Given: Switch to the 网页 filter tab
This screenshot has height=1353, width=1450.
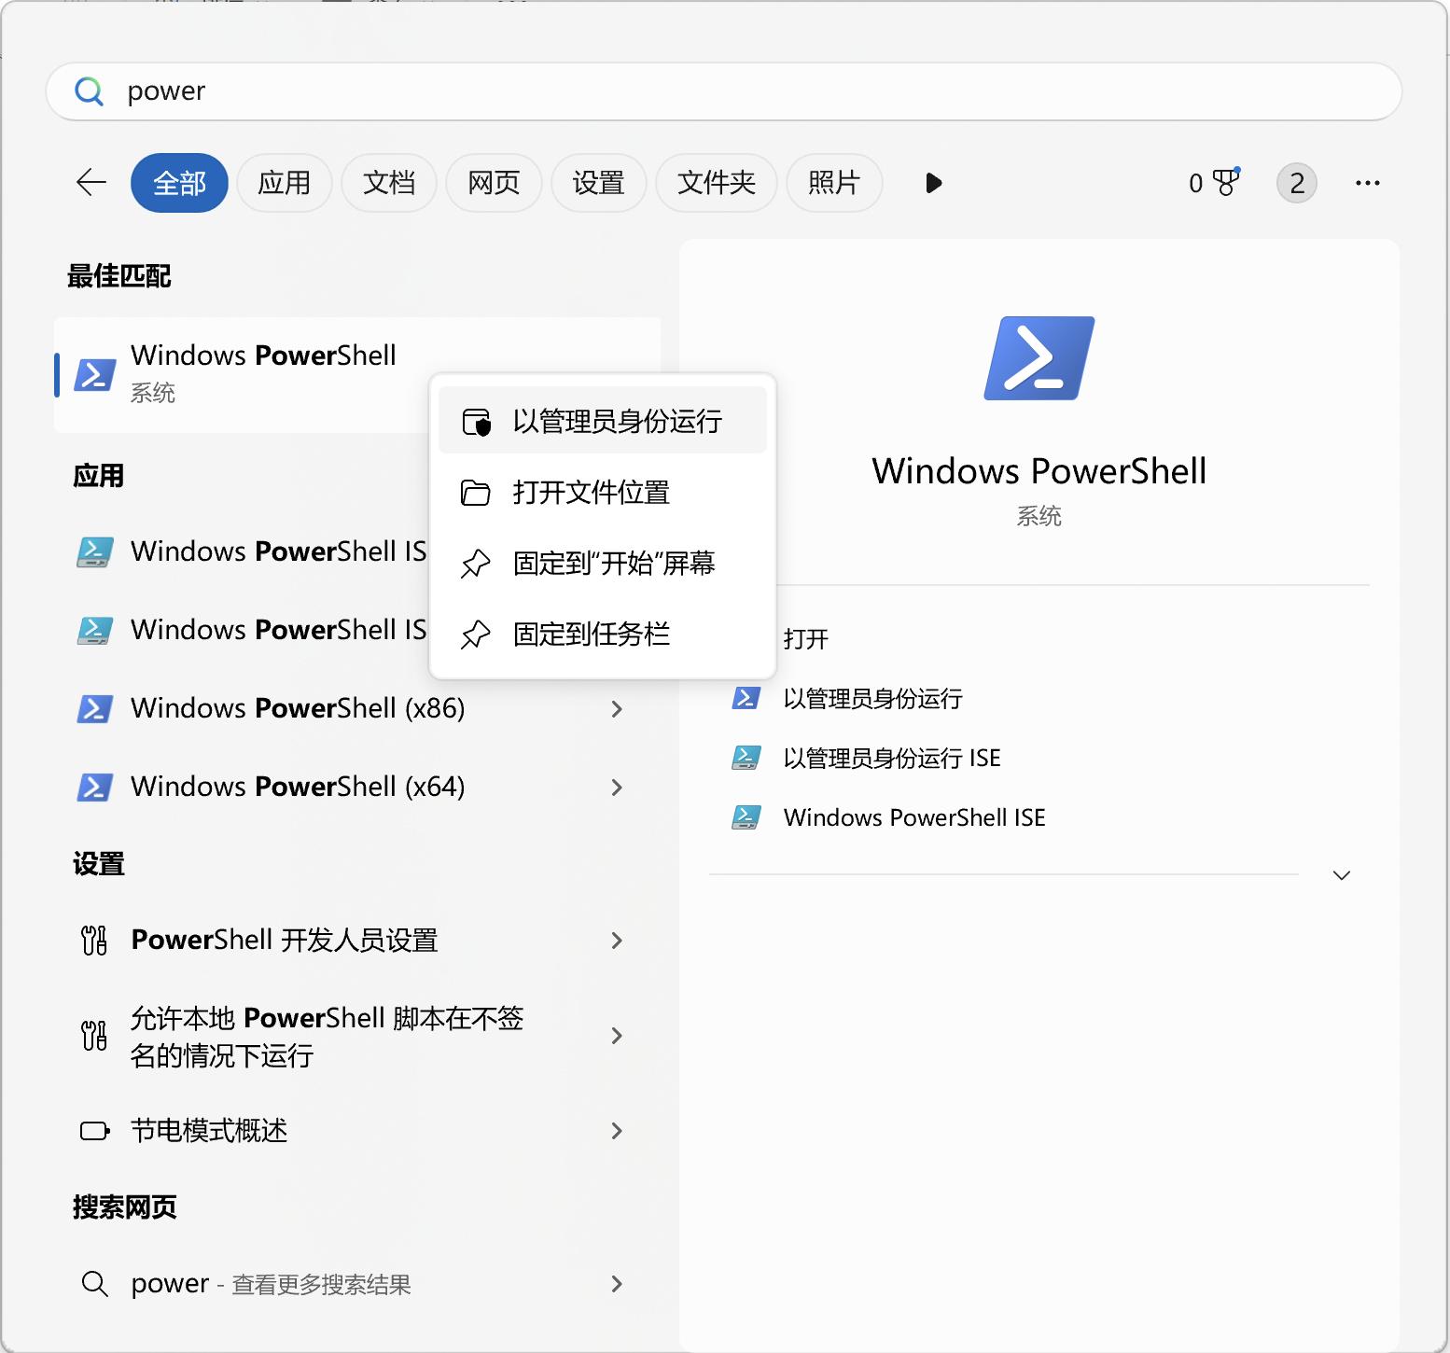Looking at the screenshot, I should click(x=494, y=183).
